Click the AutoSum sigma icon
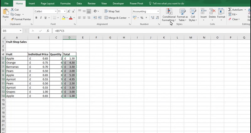Screen dimensions: 251x133 (230, 10)
